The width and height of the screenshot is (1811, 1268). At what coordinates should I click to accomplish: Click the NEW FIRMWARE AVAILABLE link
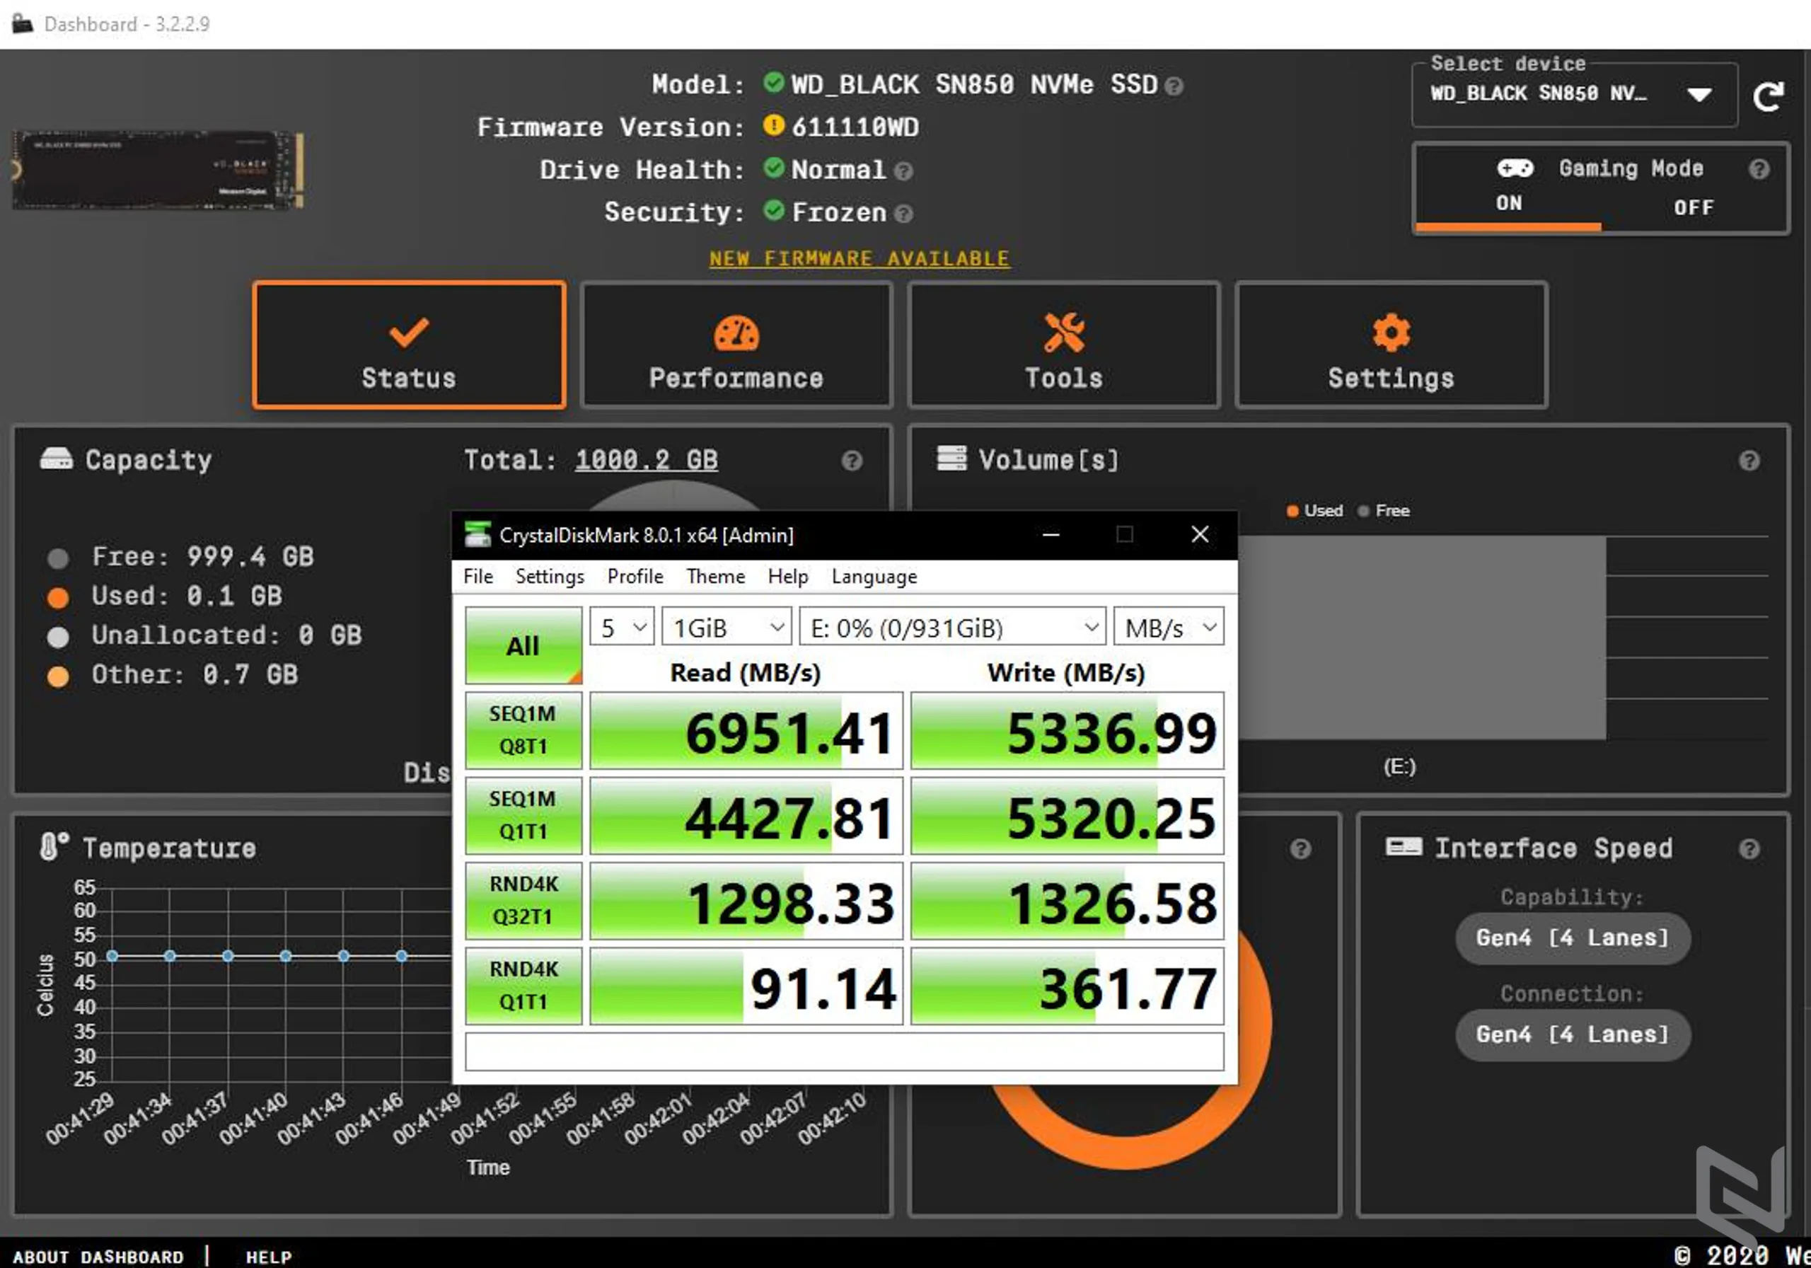(859, 259)
